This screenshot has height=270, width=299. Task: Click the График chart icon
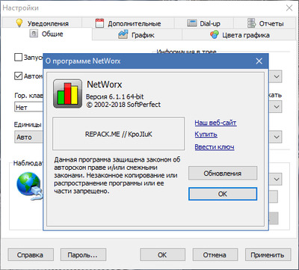[x=123, y=34]
